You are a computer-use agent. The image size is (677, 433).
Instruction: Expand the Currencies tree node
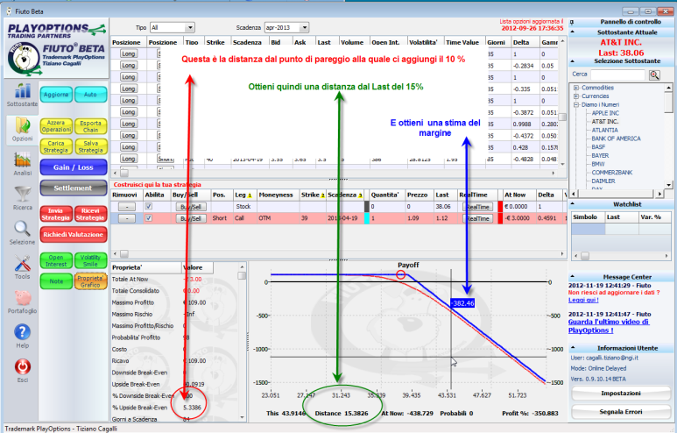[x=575, y=96]
